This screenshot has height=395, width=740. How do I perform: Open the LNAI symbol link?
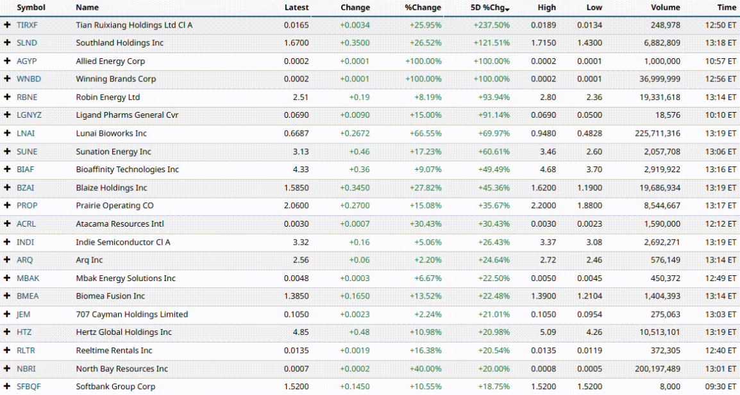click(x=26, y=133)
